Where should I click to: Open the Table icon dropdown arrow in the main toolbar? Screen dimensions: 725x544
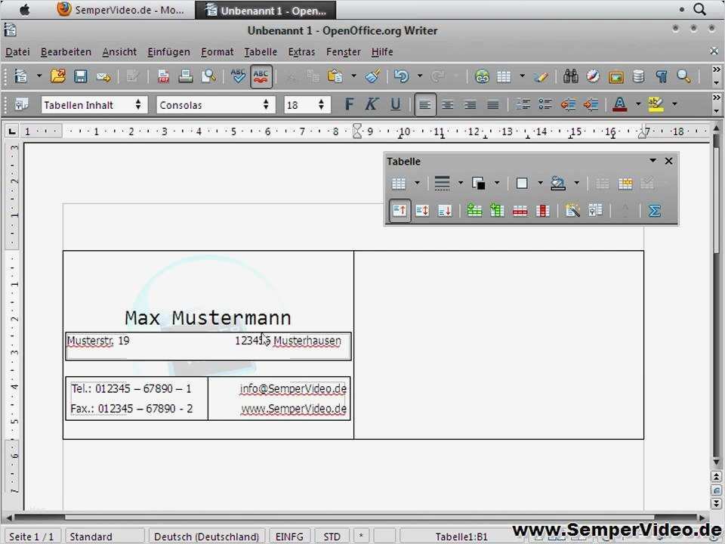(522, 76)
